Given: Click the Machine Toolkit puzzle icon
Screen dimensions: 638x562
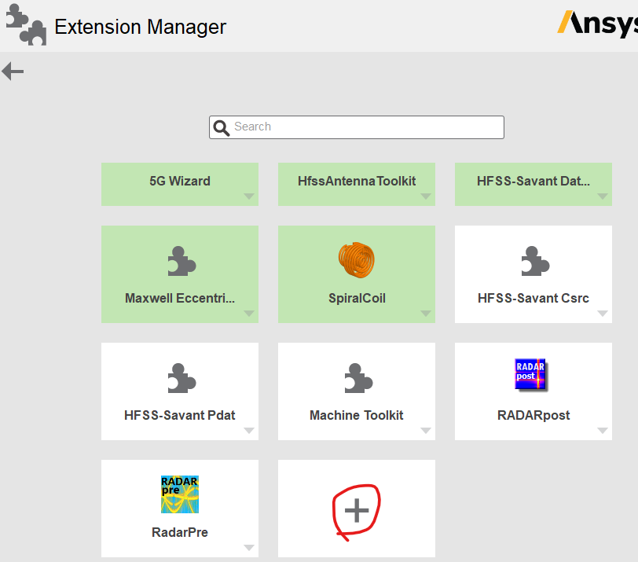Looking at the screenshot, I should 358,378.
